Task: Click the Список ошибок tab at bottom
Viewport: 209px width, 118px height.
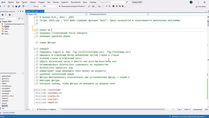Action: click(x=9, y=112)
